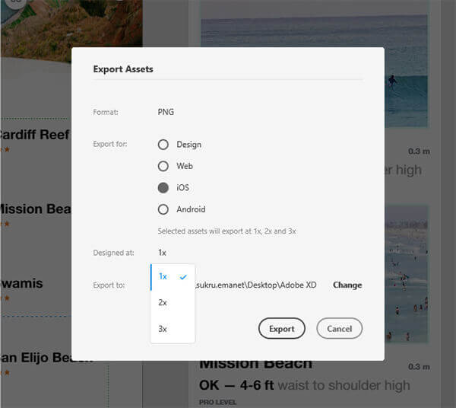
Task: Click the export path text field
Action: [x=256, y=285]
